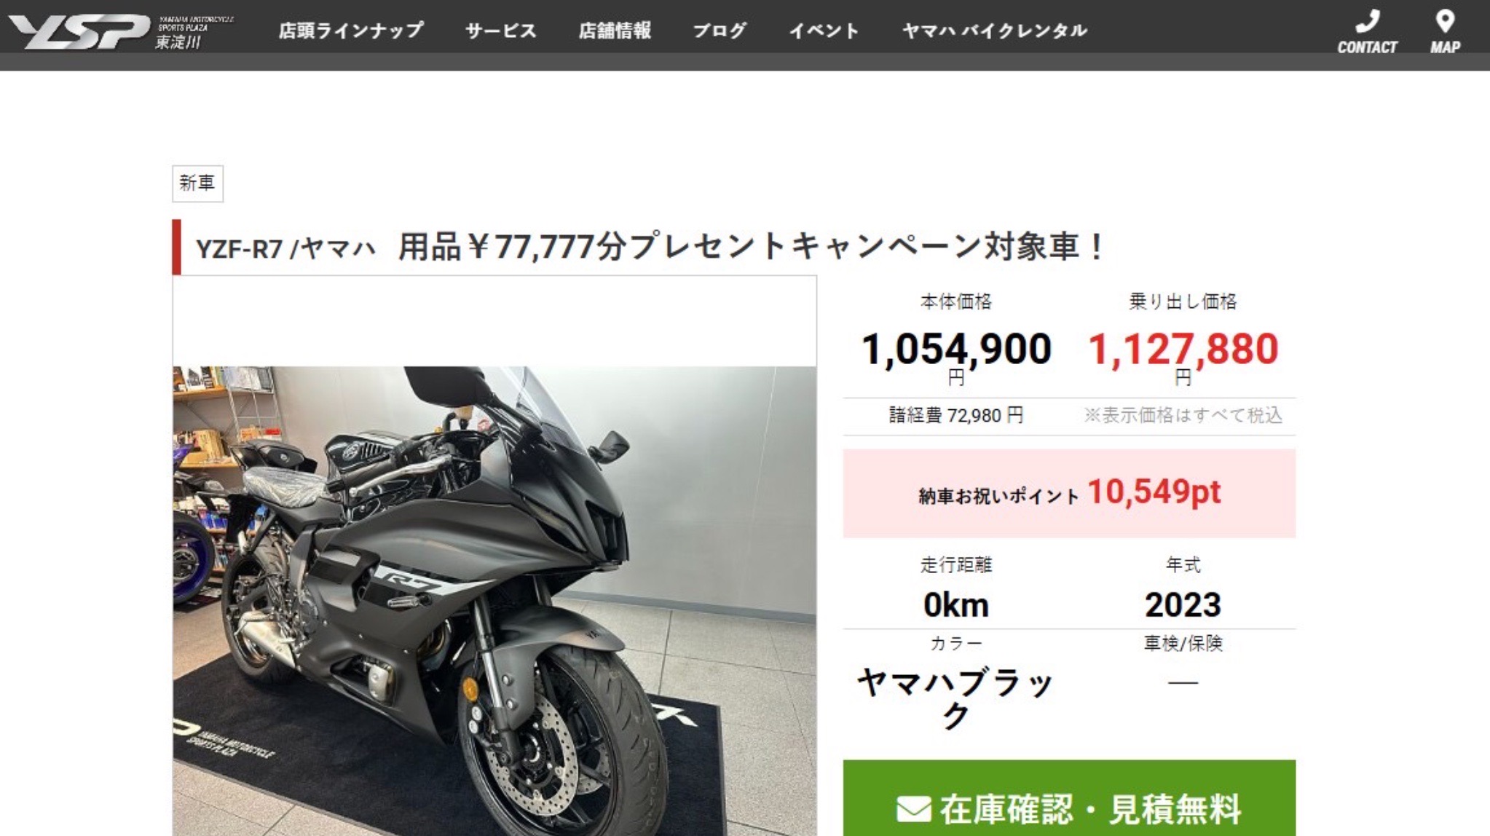Screen dimensions: 1490x836
Task: Open the 店頭ラインナップ menu
Action: pyautogui.click(x=351, y=31)
